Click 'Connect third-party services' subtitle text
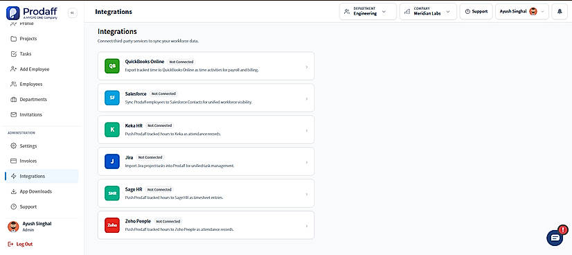 point(148,41)
